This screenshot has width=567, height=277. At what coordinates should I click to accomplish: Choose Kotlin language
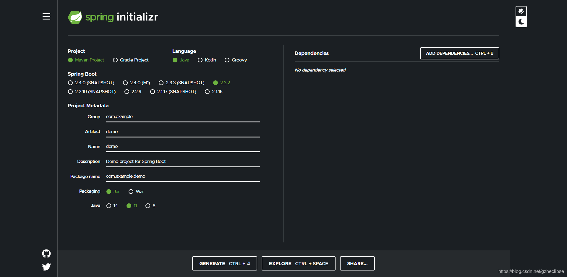[207, 60]
